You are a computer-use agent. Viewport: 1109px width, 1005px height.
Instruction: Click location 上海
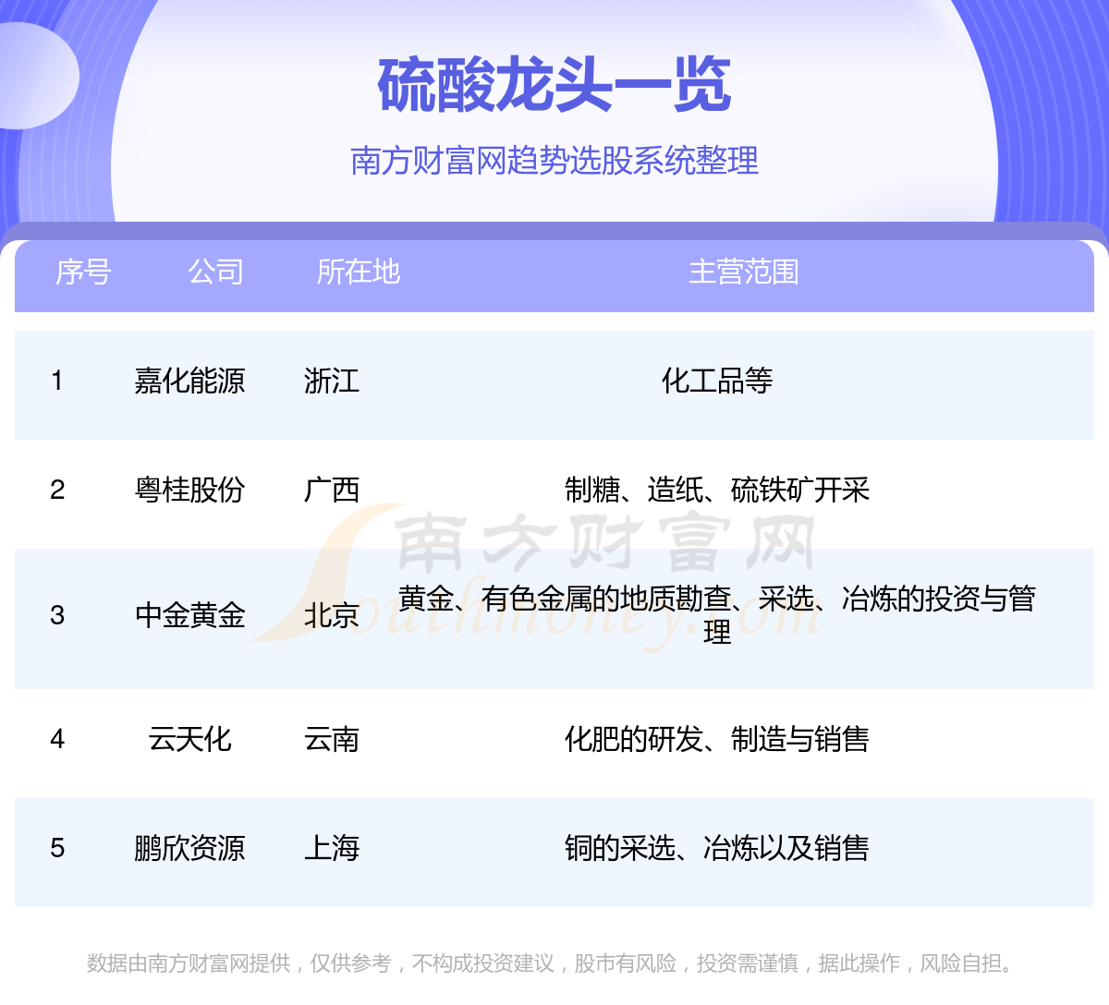coord(332,848)
